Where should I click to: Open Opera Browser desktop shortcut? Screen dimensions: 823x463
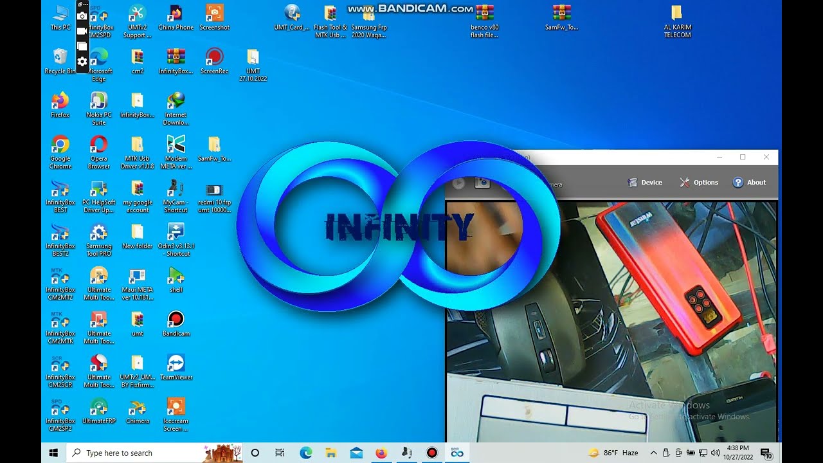point(98,153)
